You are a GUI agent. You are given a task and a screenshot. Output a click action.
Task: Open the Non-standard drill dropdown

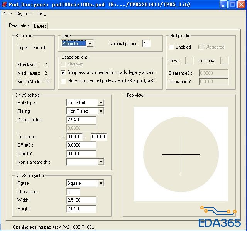tap(85, 162)
